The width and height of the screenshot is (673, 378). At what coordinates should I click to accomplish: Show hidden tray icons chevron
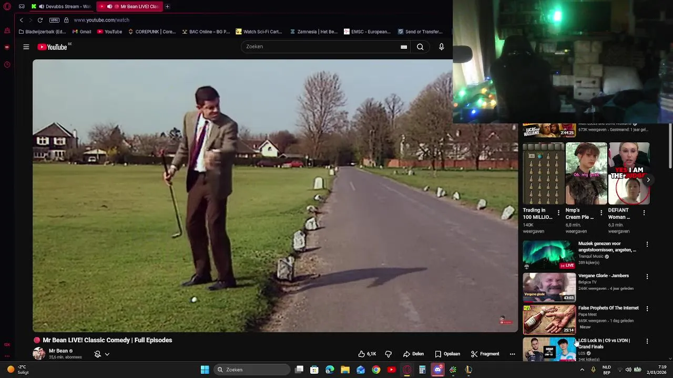pyautogui.click(x=582, y=370)
